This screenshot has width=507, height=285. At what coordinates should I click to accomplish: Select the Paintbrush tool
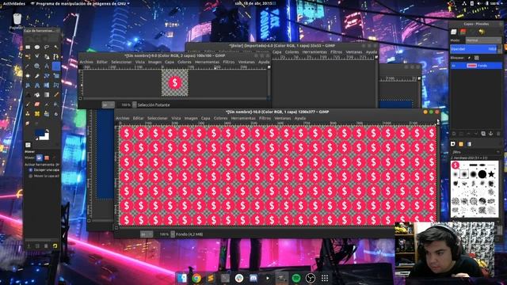point(28,104)
